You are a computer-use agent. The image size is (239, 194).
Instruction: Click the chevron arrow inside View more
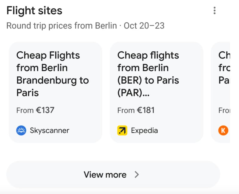137,175
